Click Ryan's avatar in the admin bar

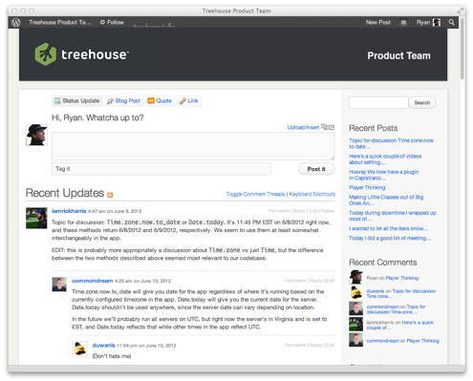tap(437, 22)
